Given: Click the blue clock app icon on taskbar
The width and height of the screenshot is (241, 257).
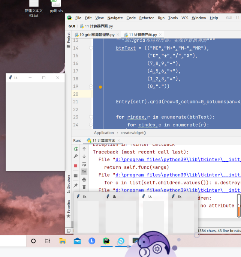Looking at the screenshot, I should click(x=92, y=241).
